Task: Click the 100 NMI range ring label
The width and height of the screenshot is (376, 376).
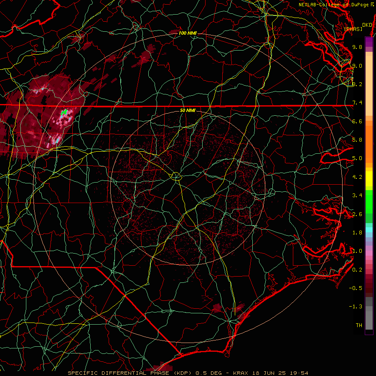Action: (188, 33)
